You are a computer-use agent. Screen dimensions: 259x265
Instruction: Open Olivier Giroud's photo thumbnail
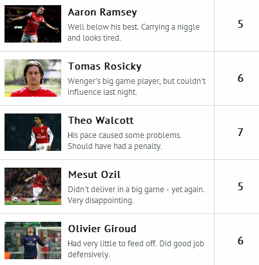click(x=33, y=240)
